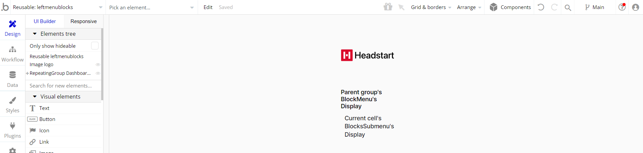The height and width of the screenshot is (153, 643).
Task: Open the Plugins section
Action: pos(12,130)
